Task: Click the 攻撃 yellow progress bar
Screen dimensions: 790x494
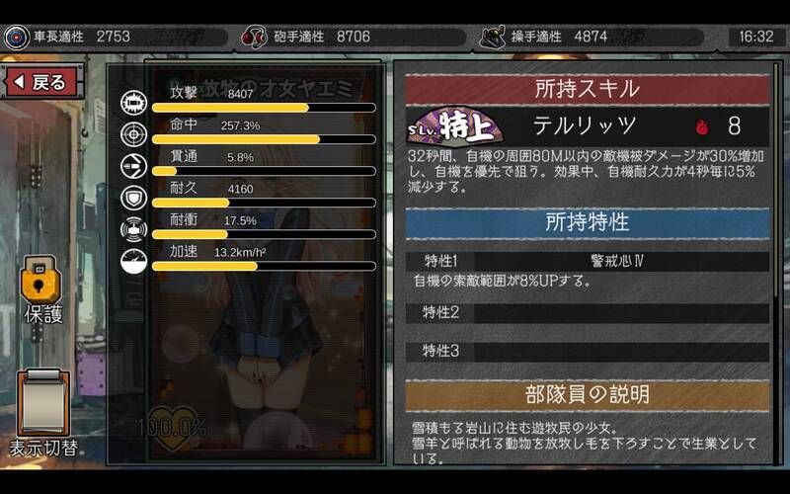Action: 264,108
